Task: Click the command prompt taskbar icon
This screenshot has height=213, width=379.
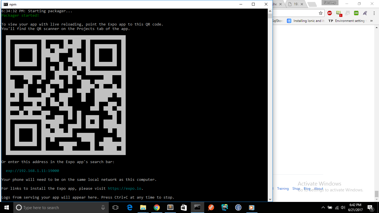Action: click(197, 207)
